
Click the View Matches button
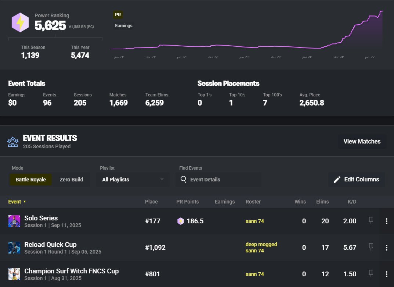362,142
